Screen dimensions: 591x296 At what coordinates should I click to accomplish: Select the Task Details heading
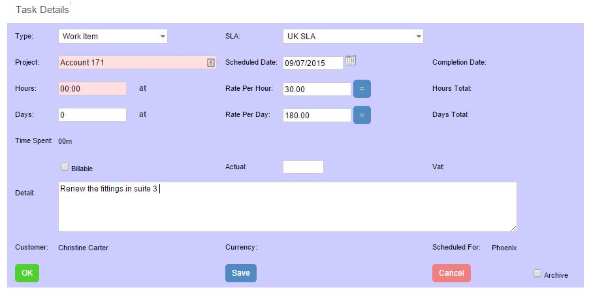pyautogui.click(x=42, y=10)
